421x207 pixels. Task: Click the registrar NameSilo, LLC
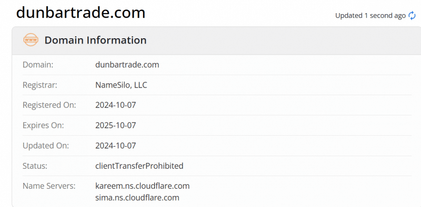click(121, 85)
